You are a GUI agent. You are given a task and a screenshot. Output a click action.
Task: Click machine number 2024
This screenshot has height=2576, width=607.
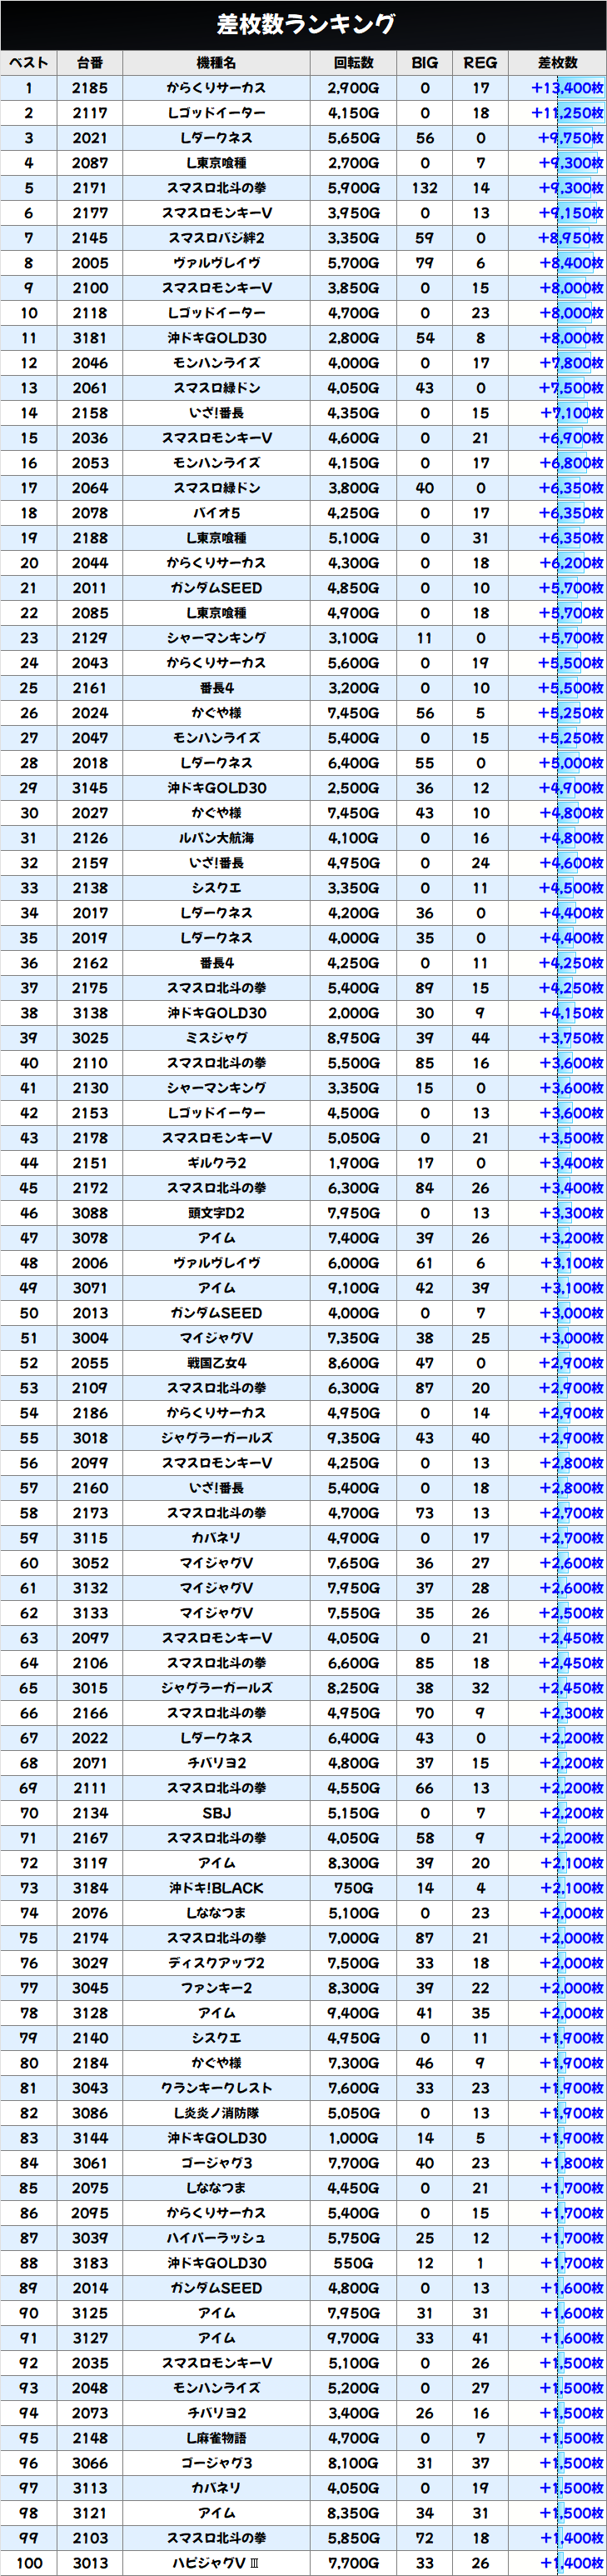pyautogui.click(x=90, y=713)
